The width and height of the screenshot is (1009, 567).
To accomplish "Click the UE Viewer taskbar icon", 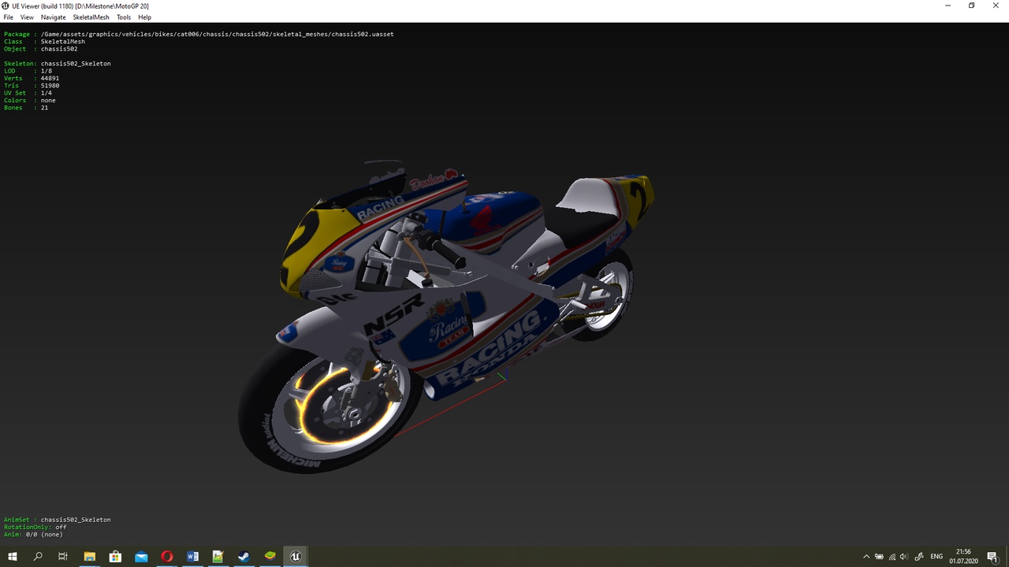I will (x=296, y=556).
